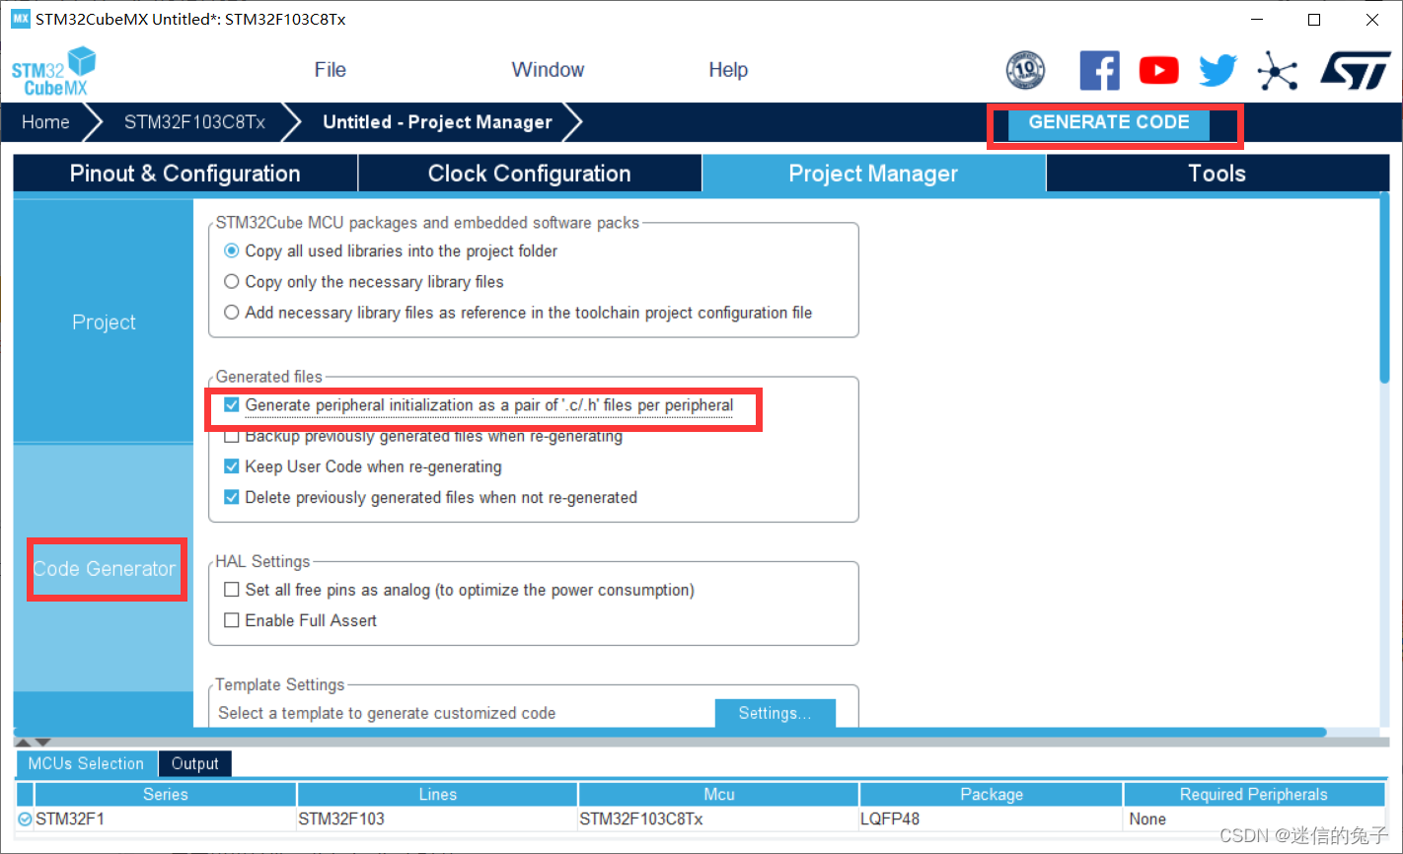Select Add necessary library files as reference
The height and width of the screenshot is (854, 1403).
[x=231, y=312]
